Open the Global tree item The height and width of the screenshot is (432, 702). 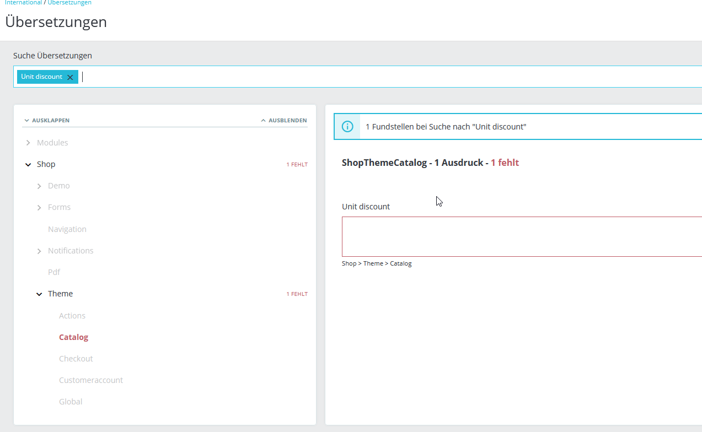[71, 402]
